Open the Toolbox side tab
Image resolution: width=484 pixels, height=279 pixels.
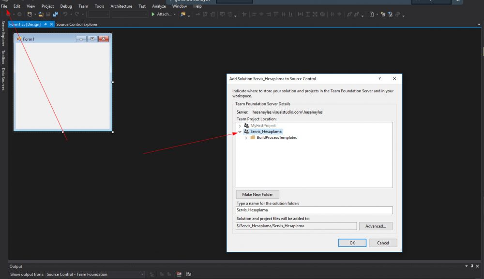(3, 57)
